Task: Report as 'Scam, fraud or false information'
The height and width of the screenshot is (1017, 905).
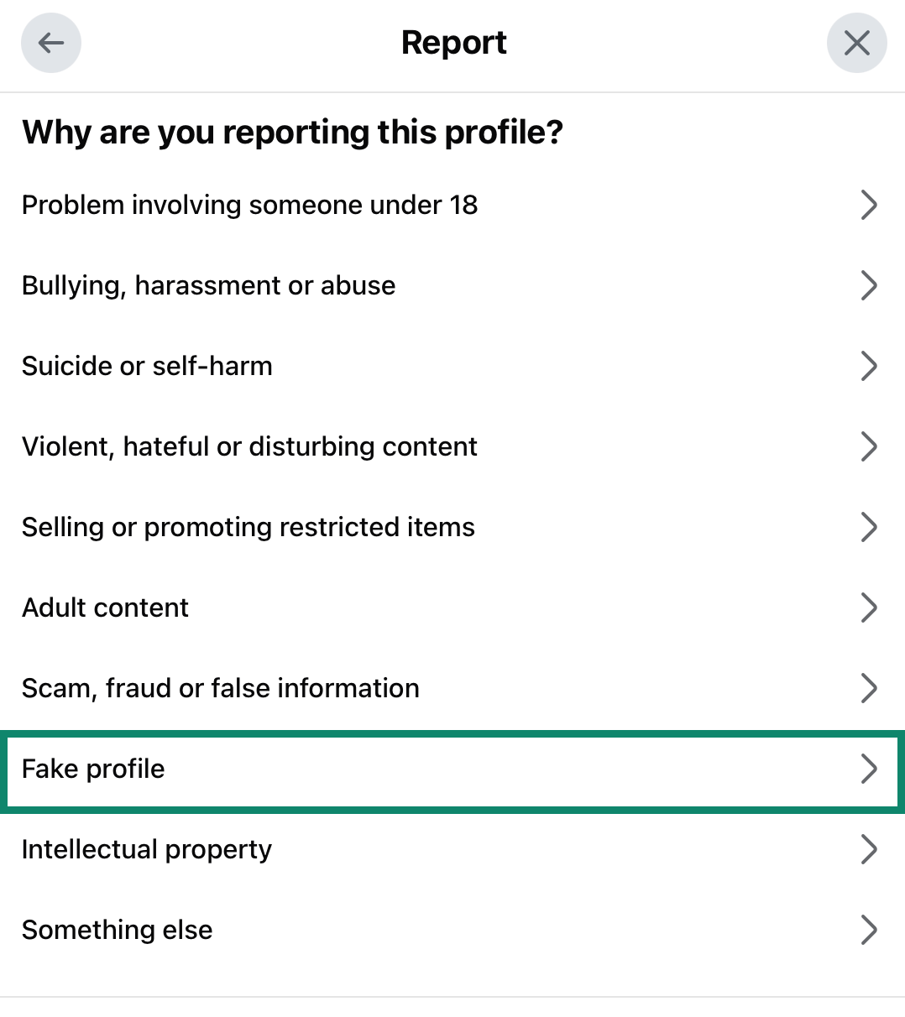Action: pos(220,688)
